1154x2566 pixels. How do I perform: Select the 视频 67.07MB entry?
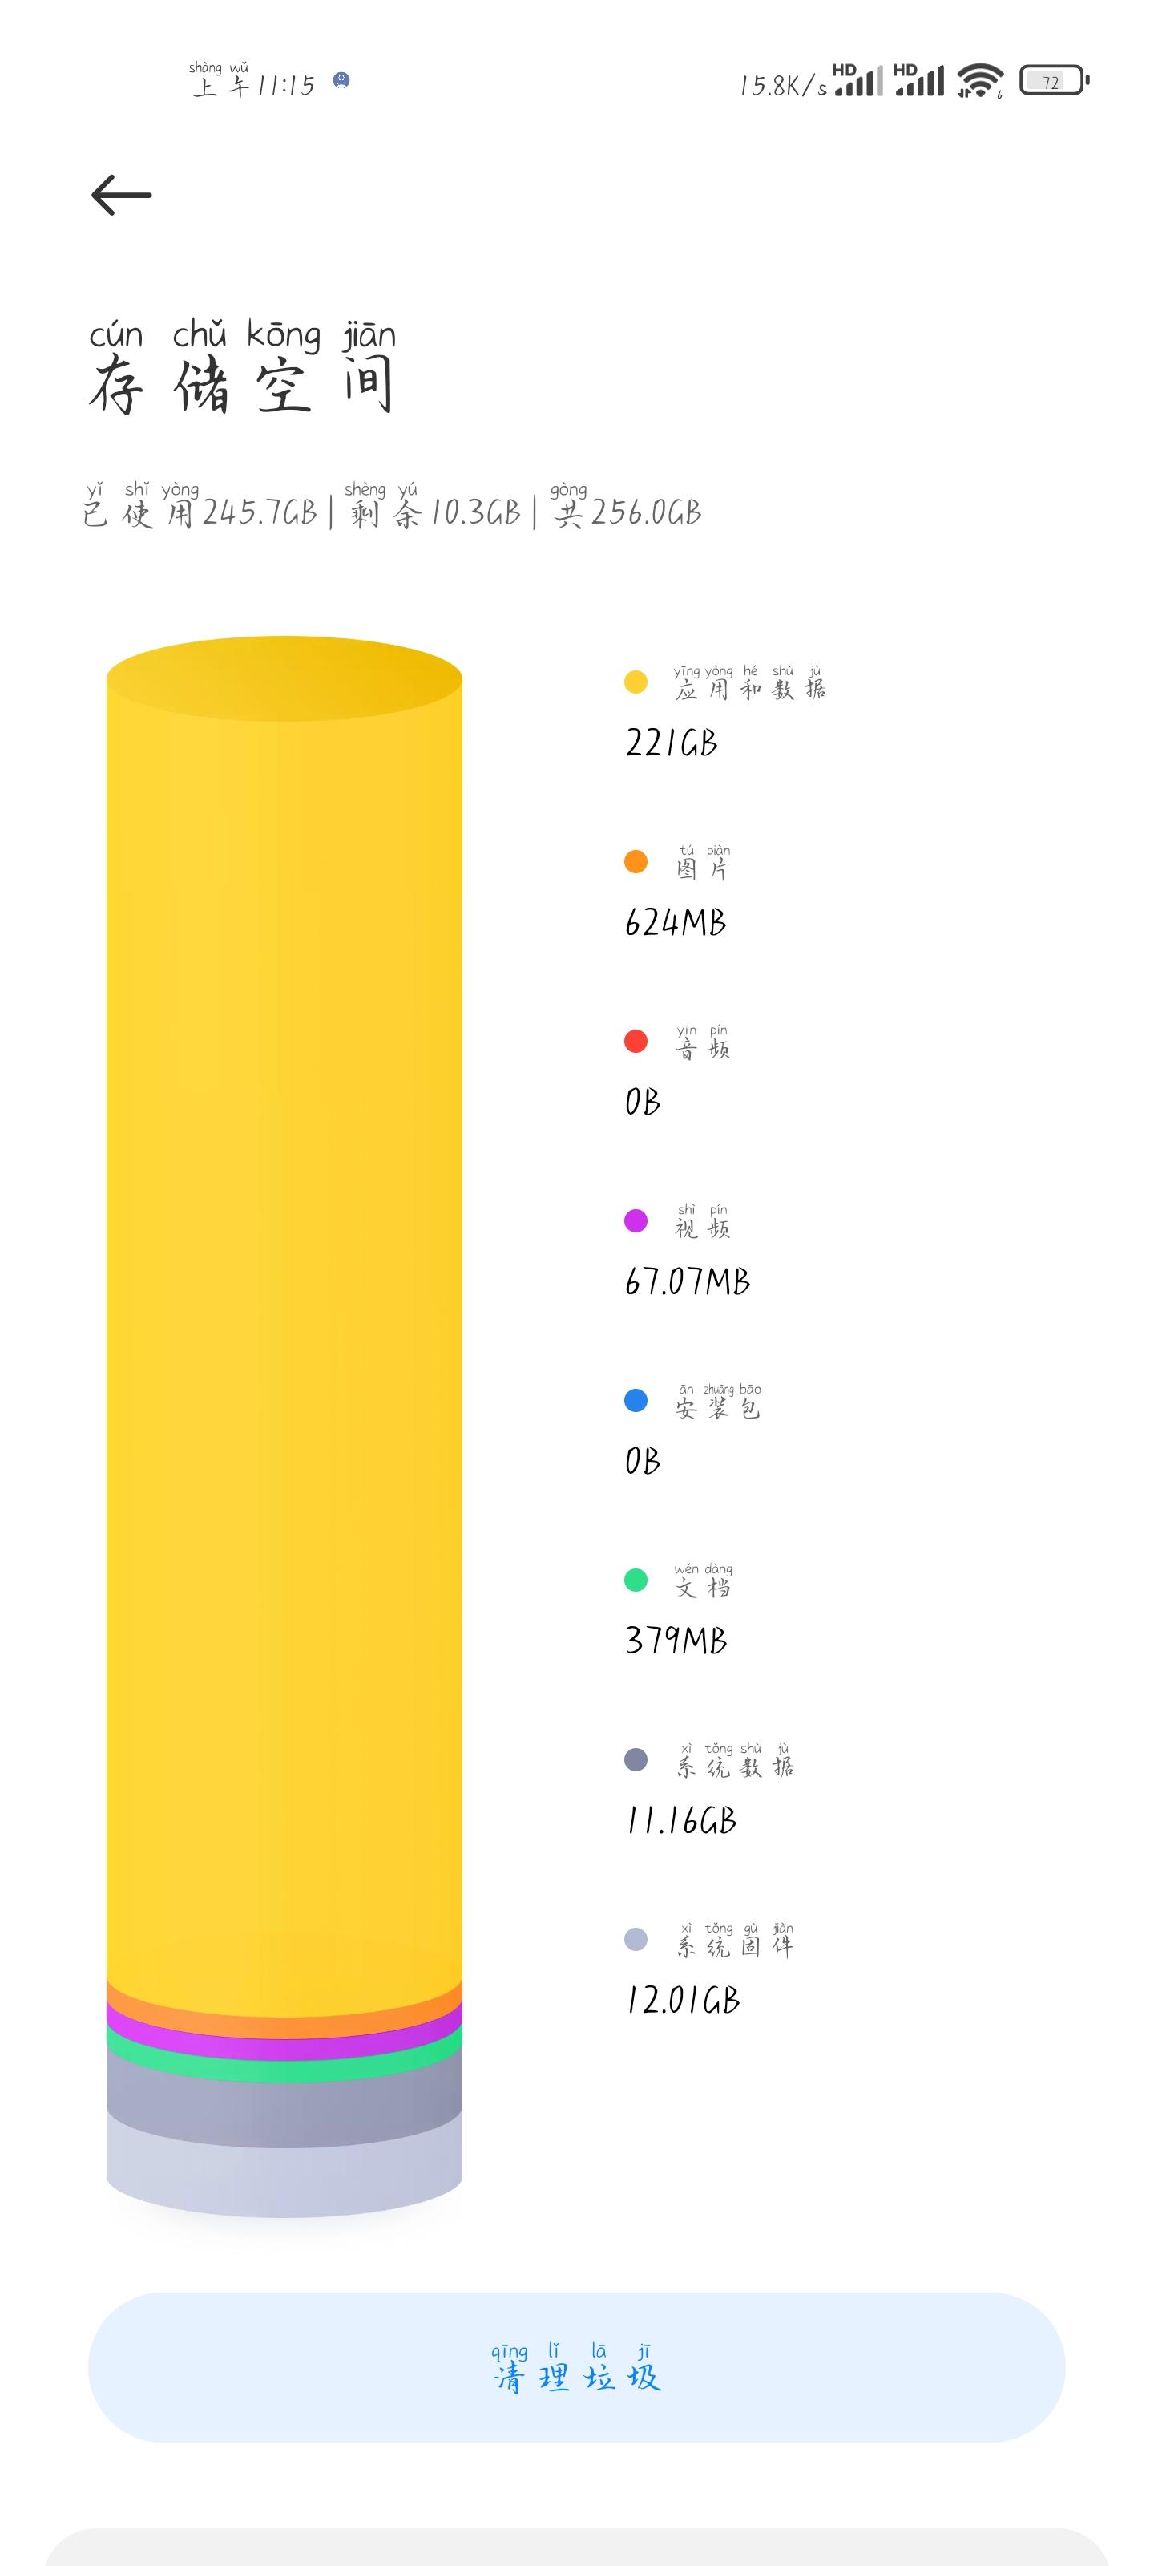(x=687, y=1252)
